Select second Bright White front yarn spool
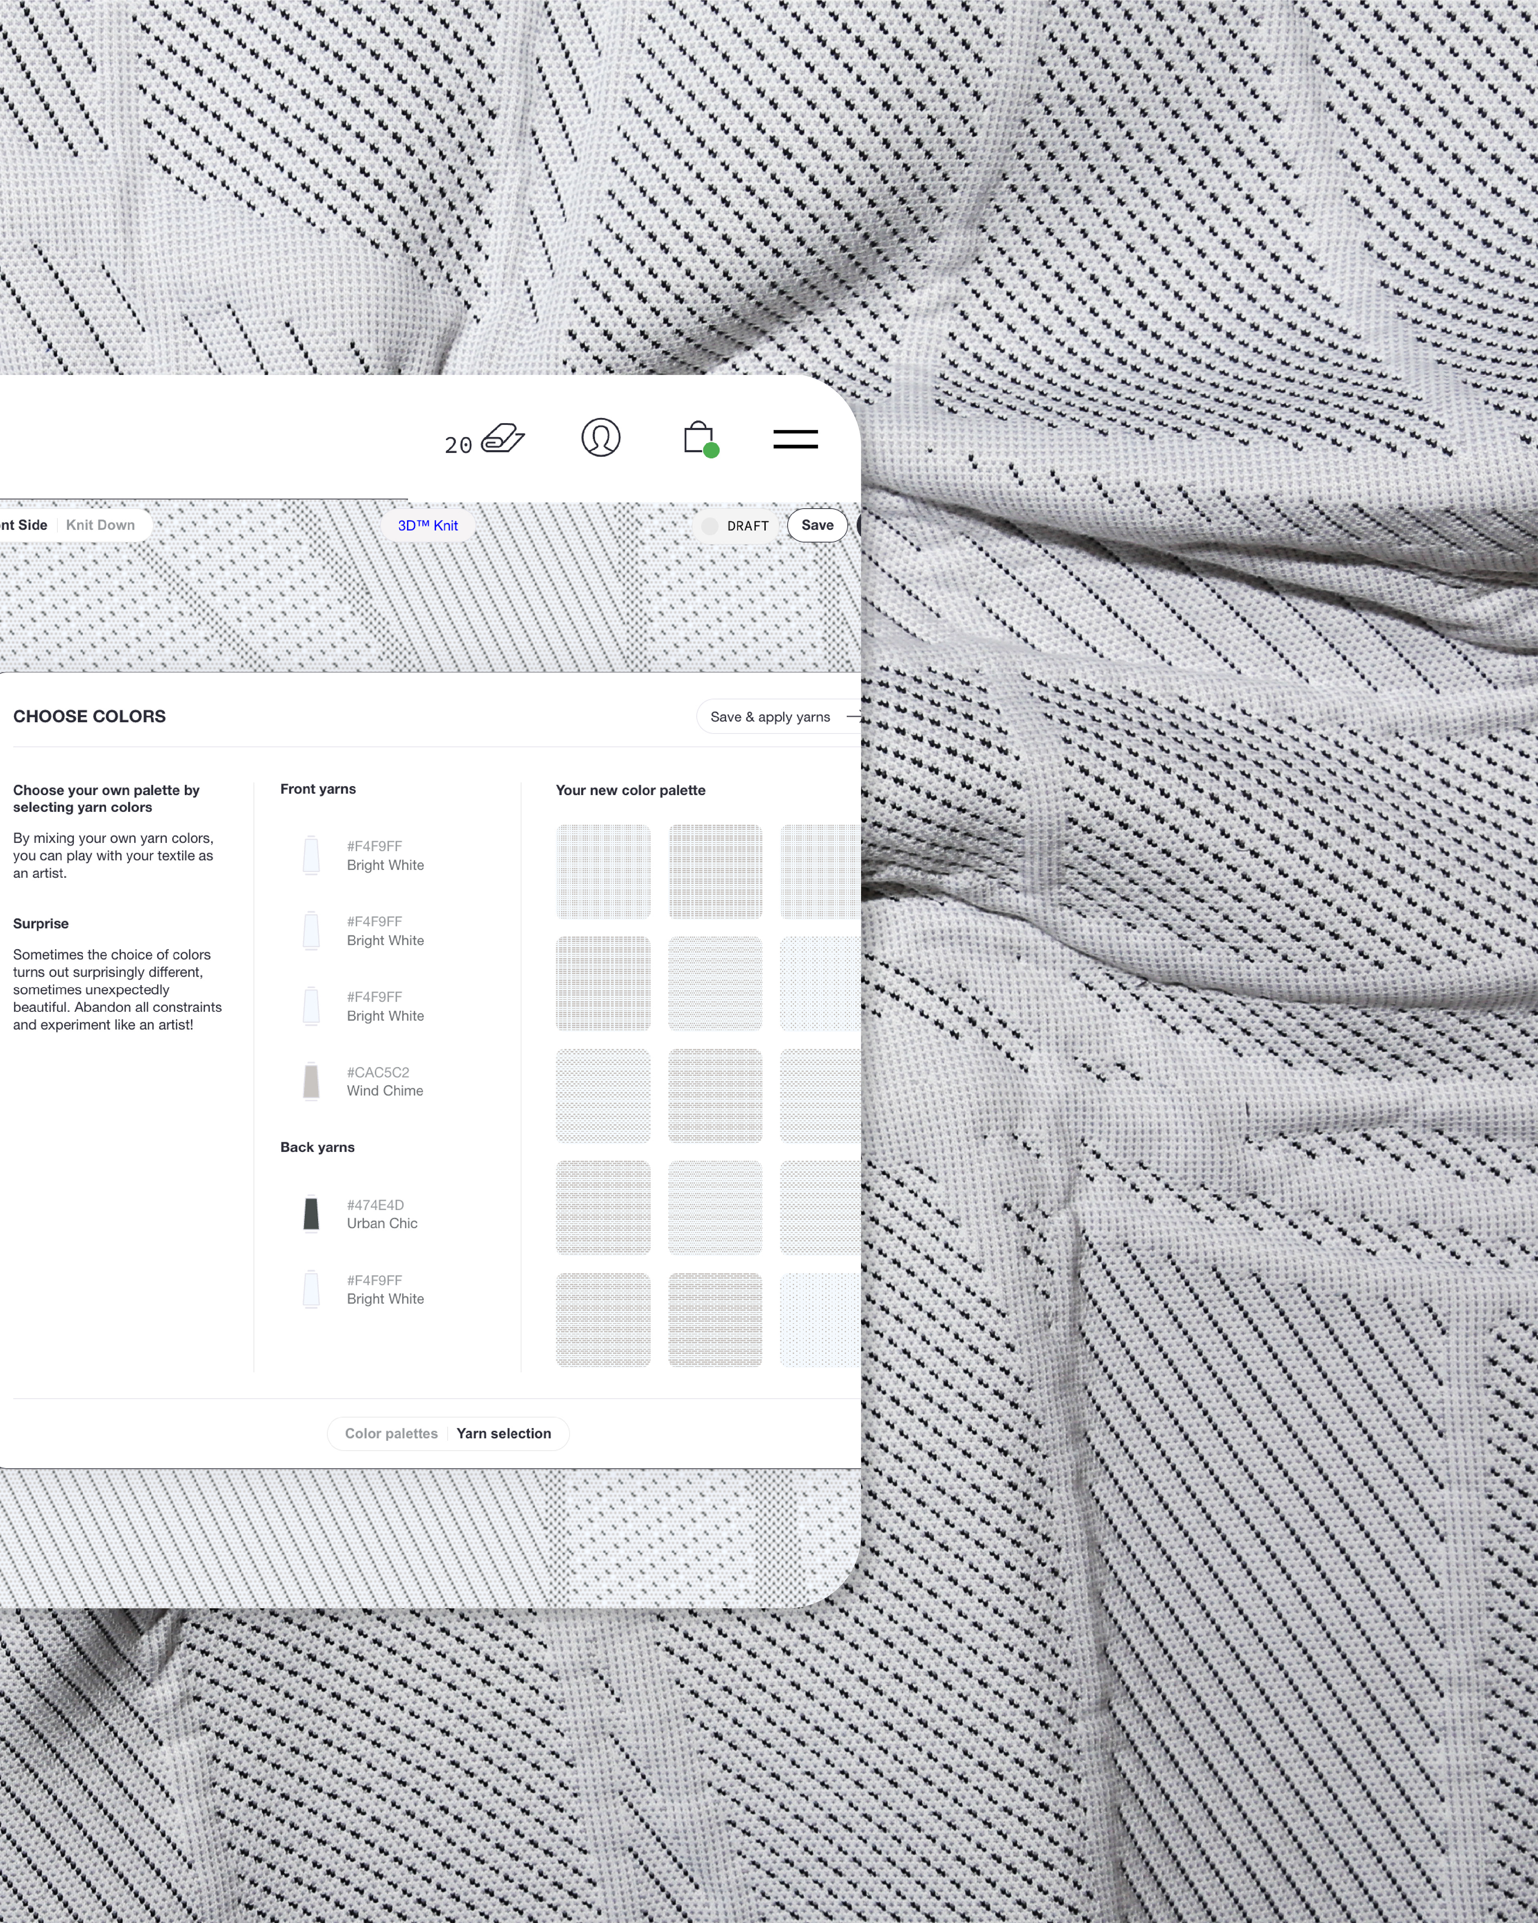Screen dimensions: 1538x1923 tap(311, 930)
